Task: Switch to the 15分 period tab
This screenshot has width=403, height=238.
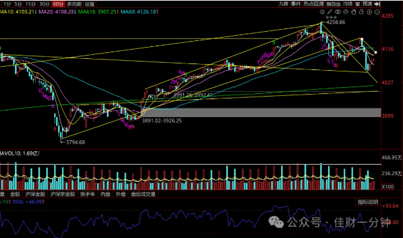Action: click(30, 4)
